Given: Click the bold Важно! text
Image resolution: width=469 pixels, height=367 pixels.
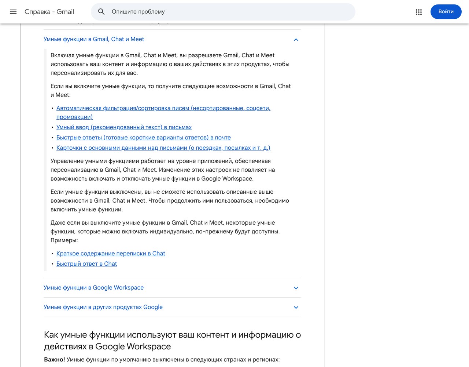Looking at the screenshot, I should coord(55,360).
